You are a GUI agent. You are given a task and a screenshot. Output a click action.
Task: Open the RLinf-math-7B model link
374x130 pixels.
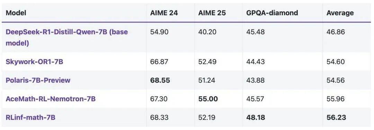click(x=30, y=118)
